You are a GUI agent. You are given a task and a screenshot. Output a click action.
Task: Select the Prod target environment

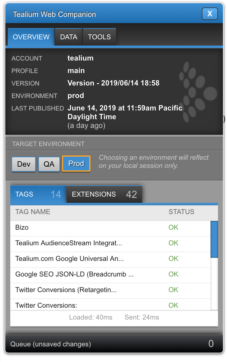[76, 164]
